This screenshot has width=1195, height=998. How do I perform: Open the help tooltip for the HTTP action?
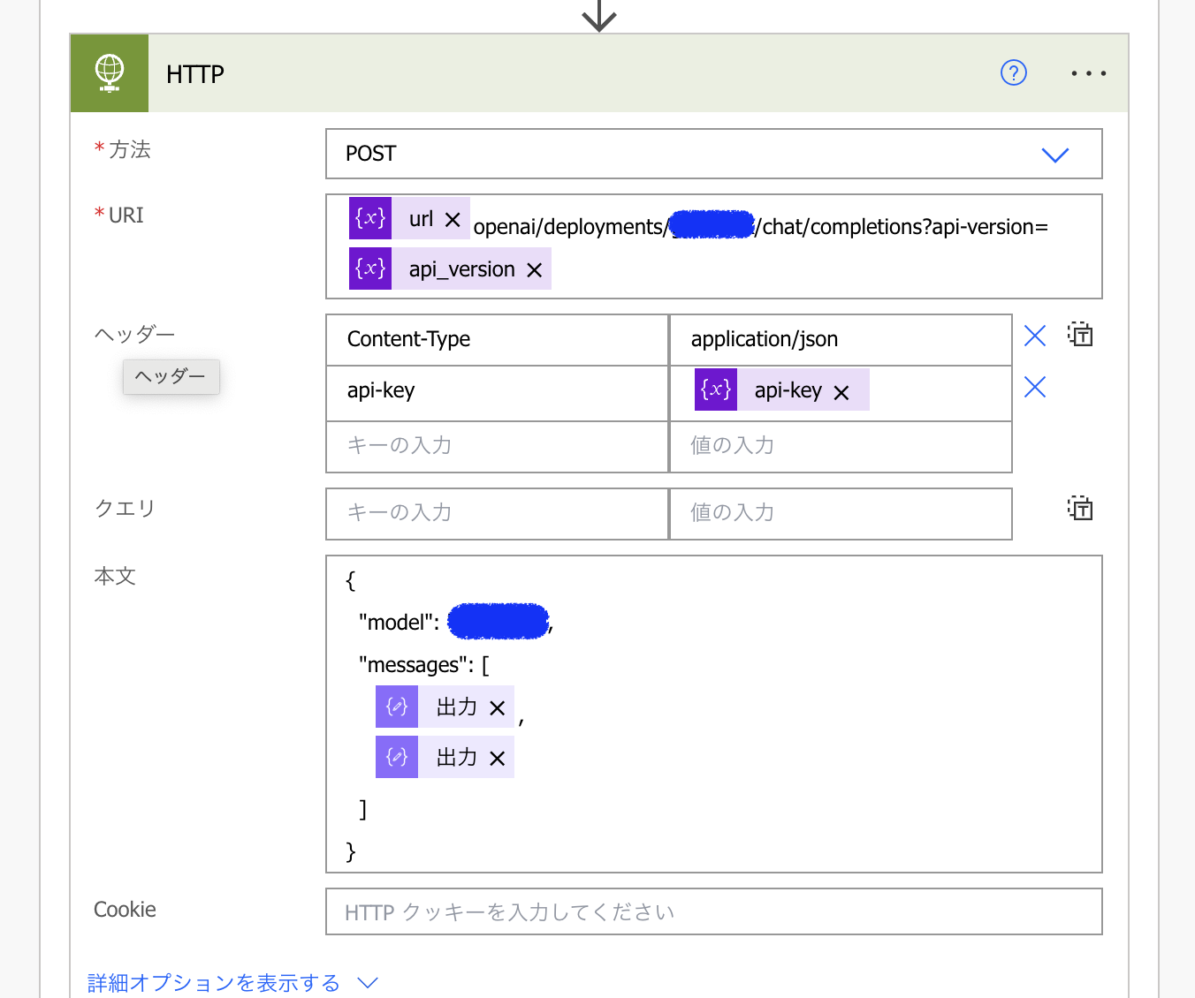pyautogui.click(x=1013, y=73)
